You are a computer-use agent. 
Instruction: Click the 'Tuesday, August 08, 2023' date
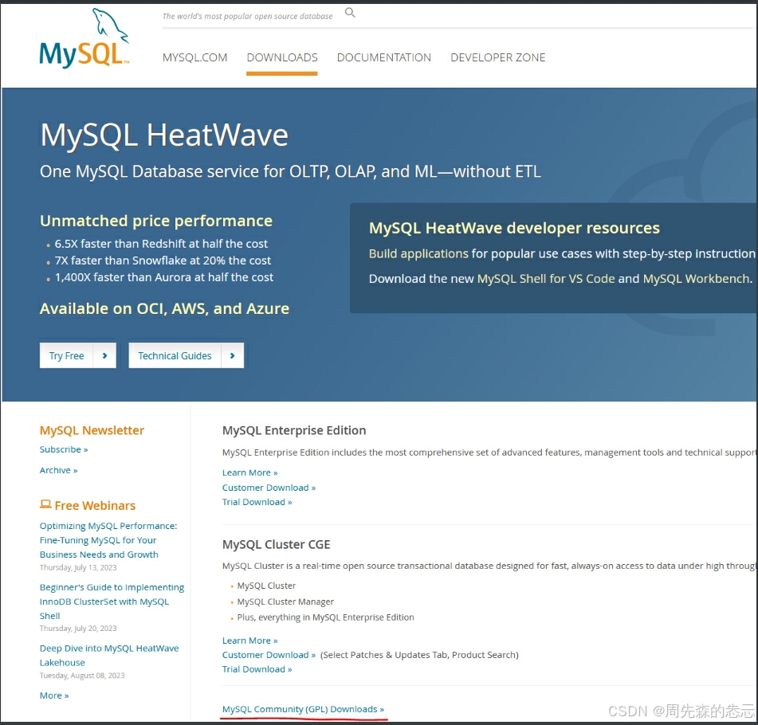click(82, 676)
